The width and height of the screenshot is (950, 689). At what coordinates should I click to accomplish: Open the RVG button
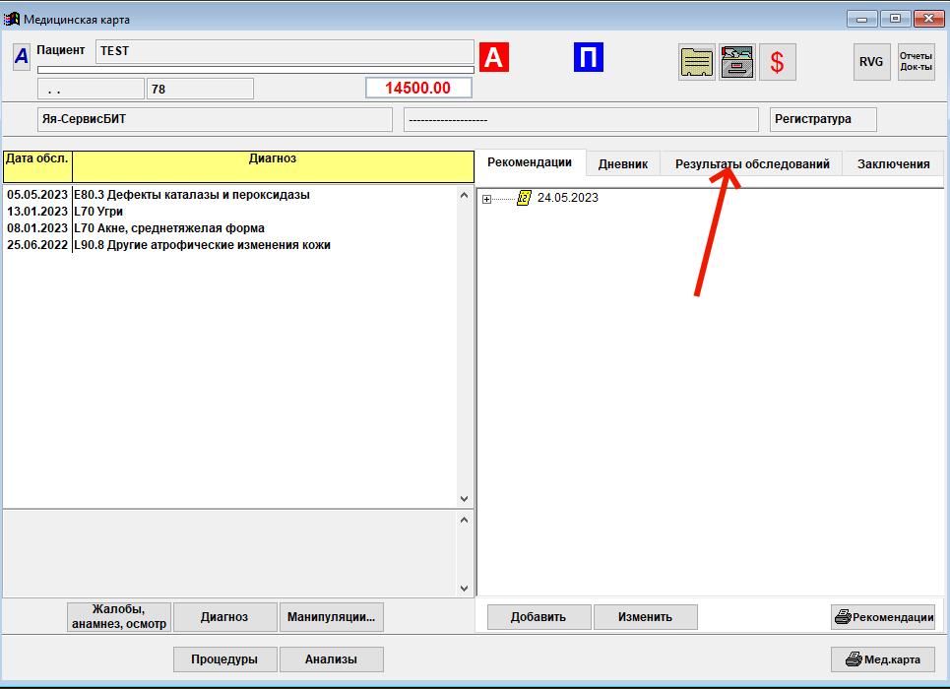tap(871, 62)
